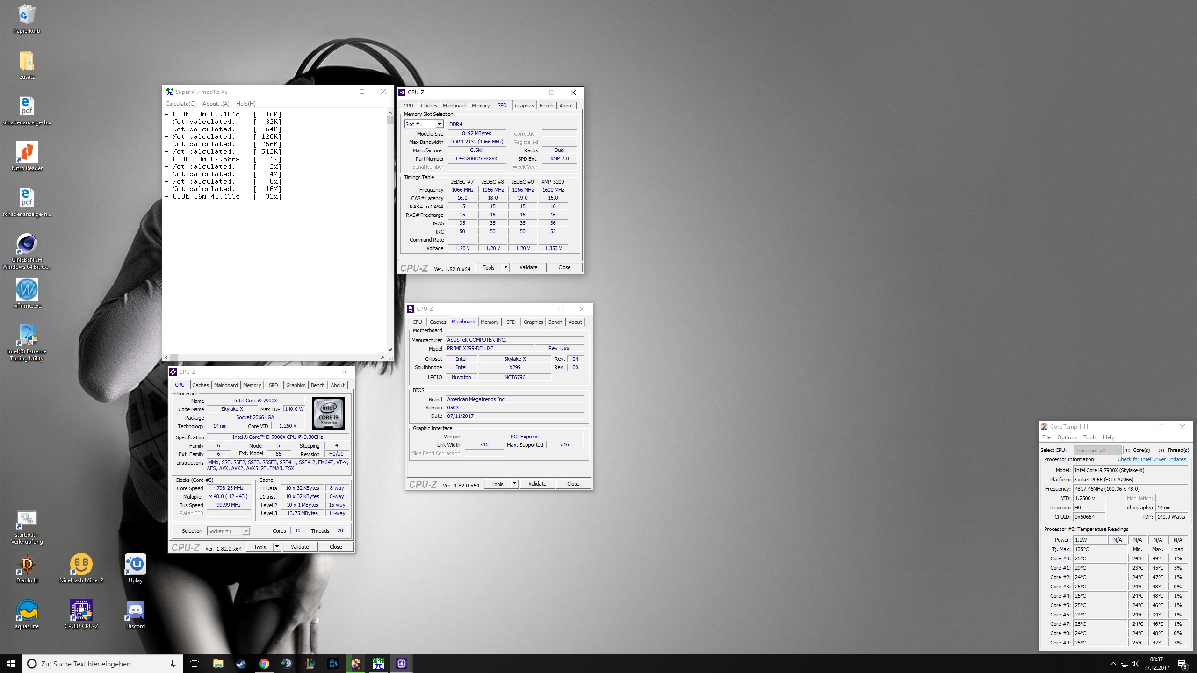This screenshot has width=1197, height=673.
Task: Click Close button in SPD CPU-Z window
Action: click(x=564, y=267)
